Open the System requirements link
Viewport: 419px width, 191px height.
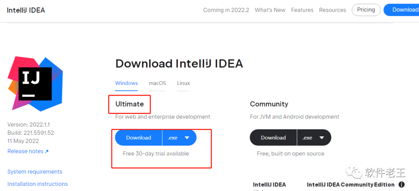coord(35,172)
